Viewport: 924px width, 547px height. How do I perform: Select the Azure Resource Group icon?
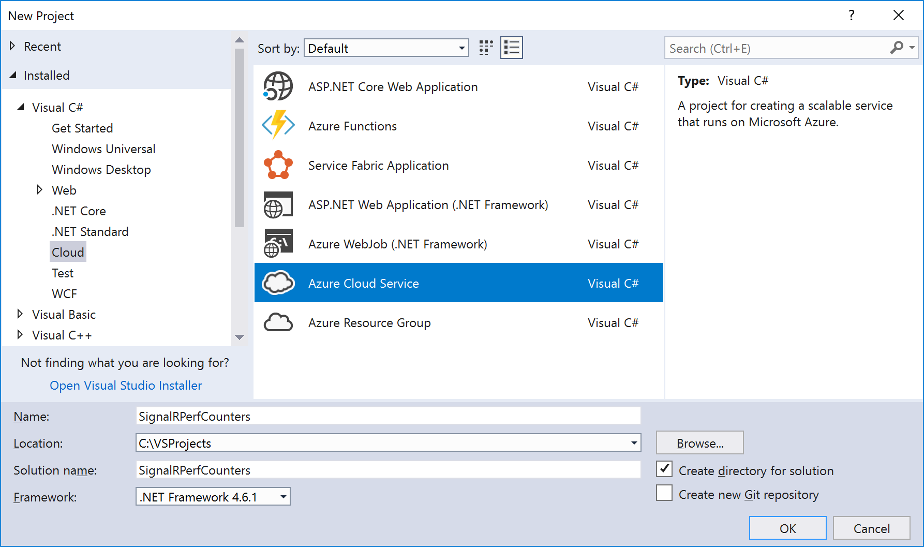(x=278, y=322)
